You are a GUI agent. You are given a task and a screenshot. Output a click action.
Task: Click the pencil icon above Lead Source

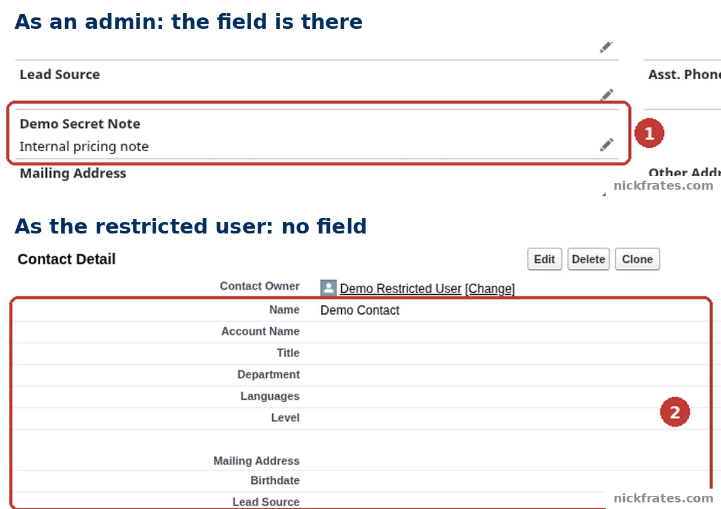pos(606,47)
